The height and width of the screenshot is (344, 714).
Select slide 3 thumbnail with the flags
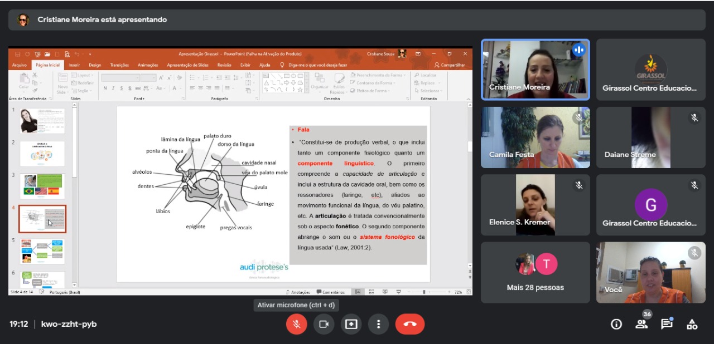coord(43,186)
